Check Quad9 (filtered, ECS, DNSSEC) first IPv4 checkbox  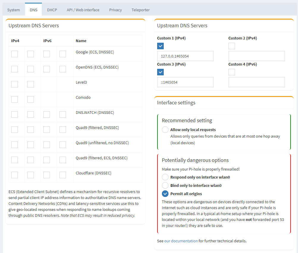[x=15, y=160]
